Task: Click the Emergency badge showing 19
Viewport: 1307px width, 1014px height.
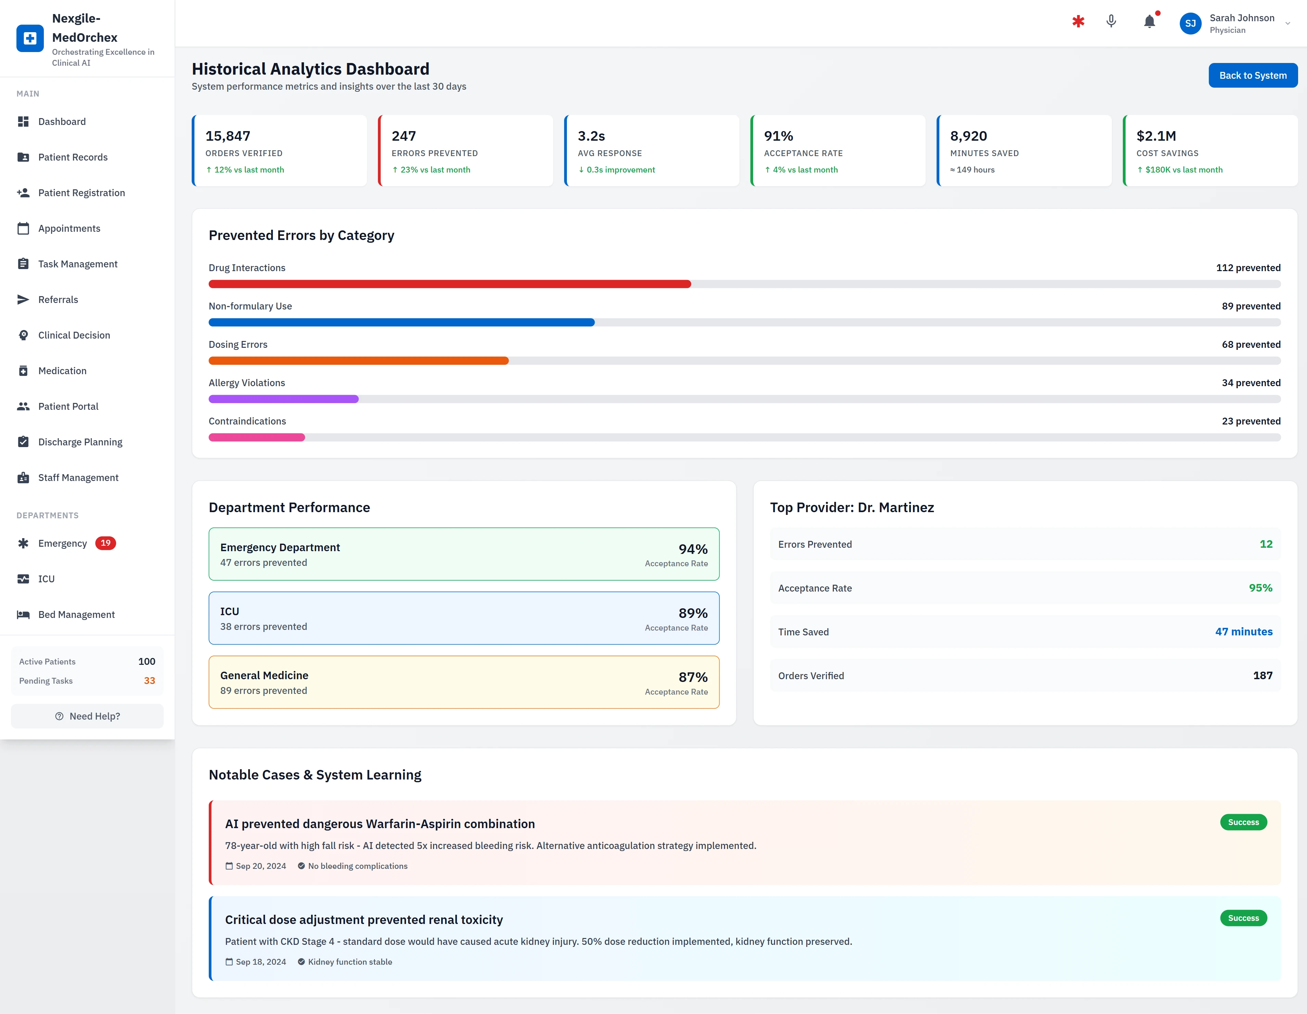Action: point(105,543)
